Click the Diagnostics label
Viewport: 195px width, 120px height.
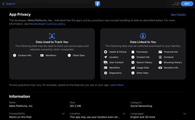click(115, 73)
